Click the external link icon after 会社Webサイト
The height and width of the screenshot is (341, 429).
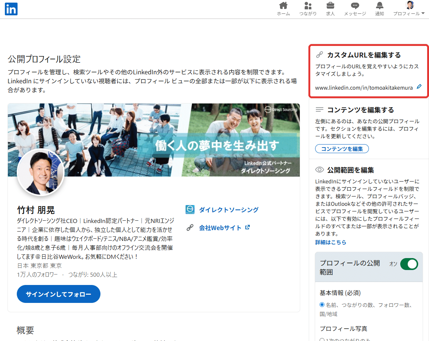pos(247,227)
